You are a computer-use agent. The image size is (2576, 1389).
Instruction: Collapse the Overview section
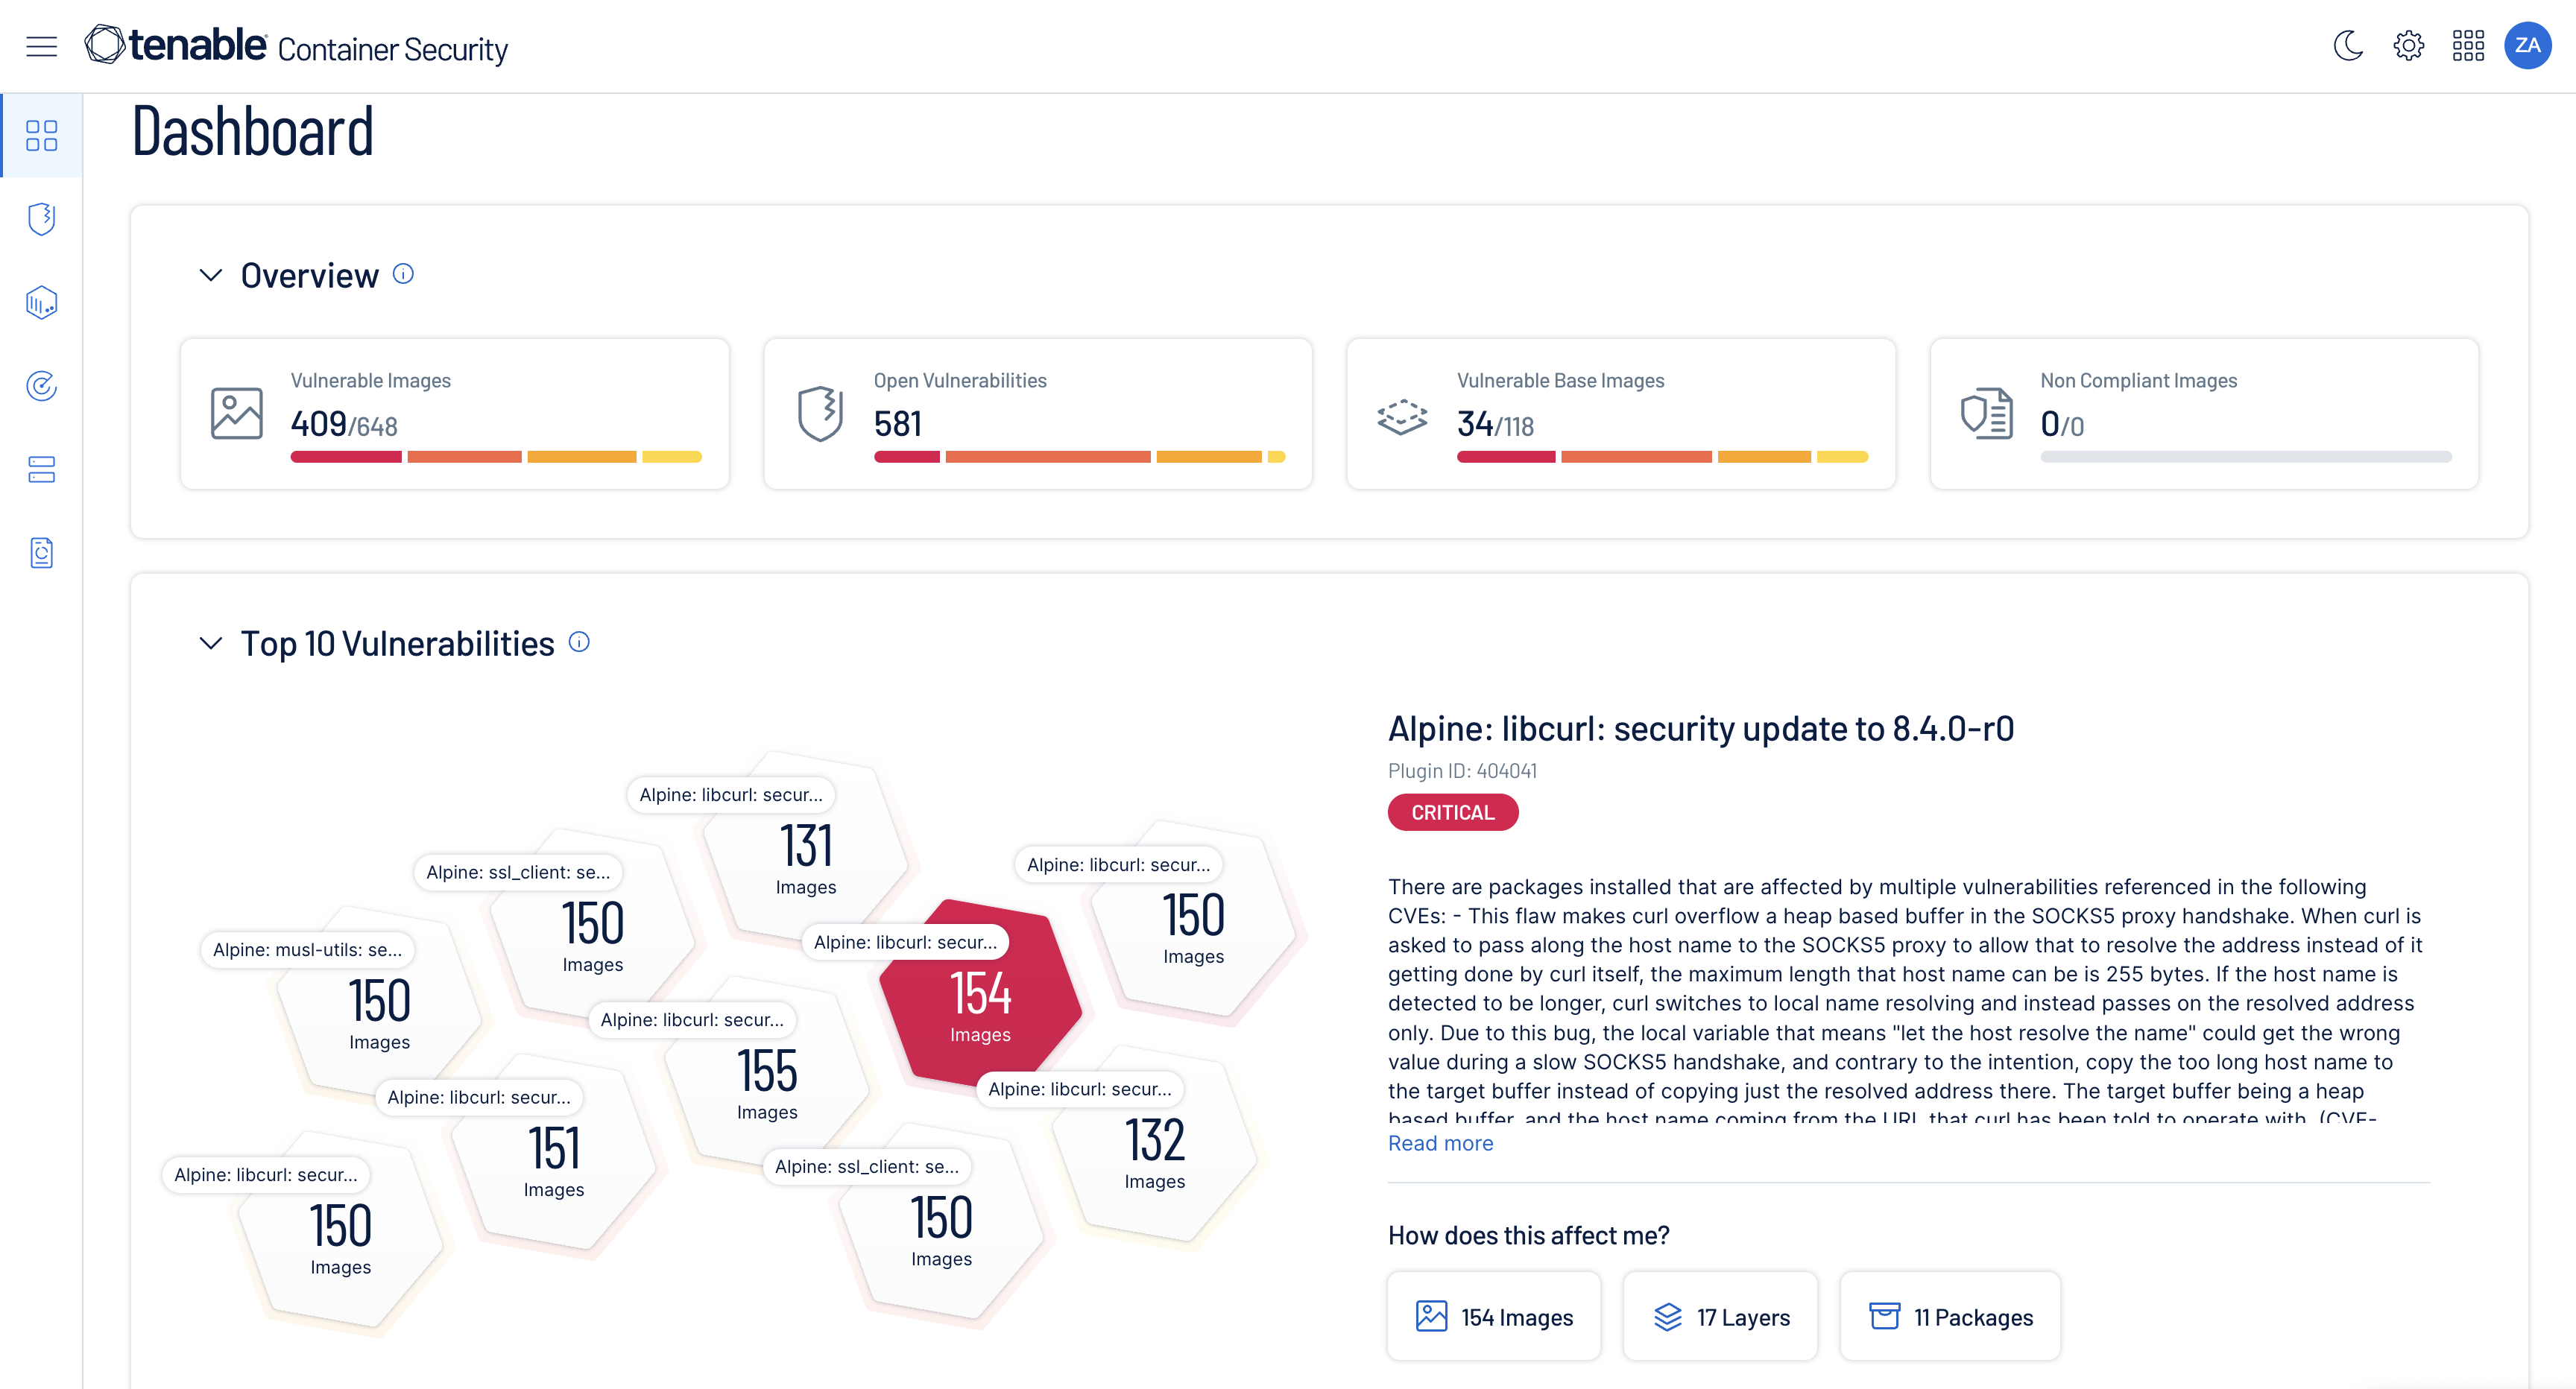tap(209, 273)
